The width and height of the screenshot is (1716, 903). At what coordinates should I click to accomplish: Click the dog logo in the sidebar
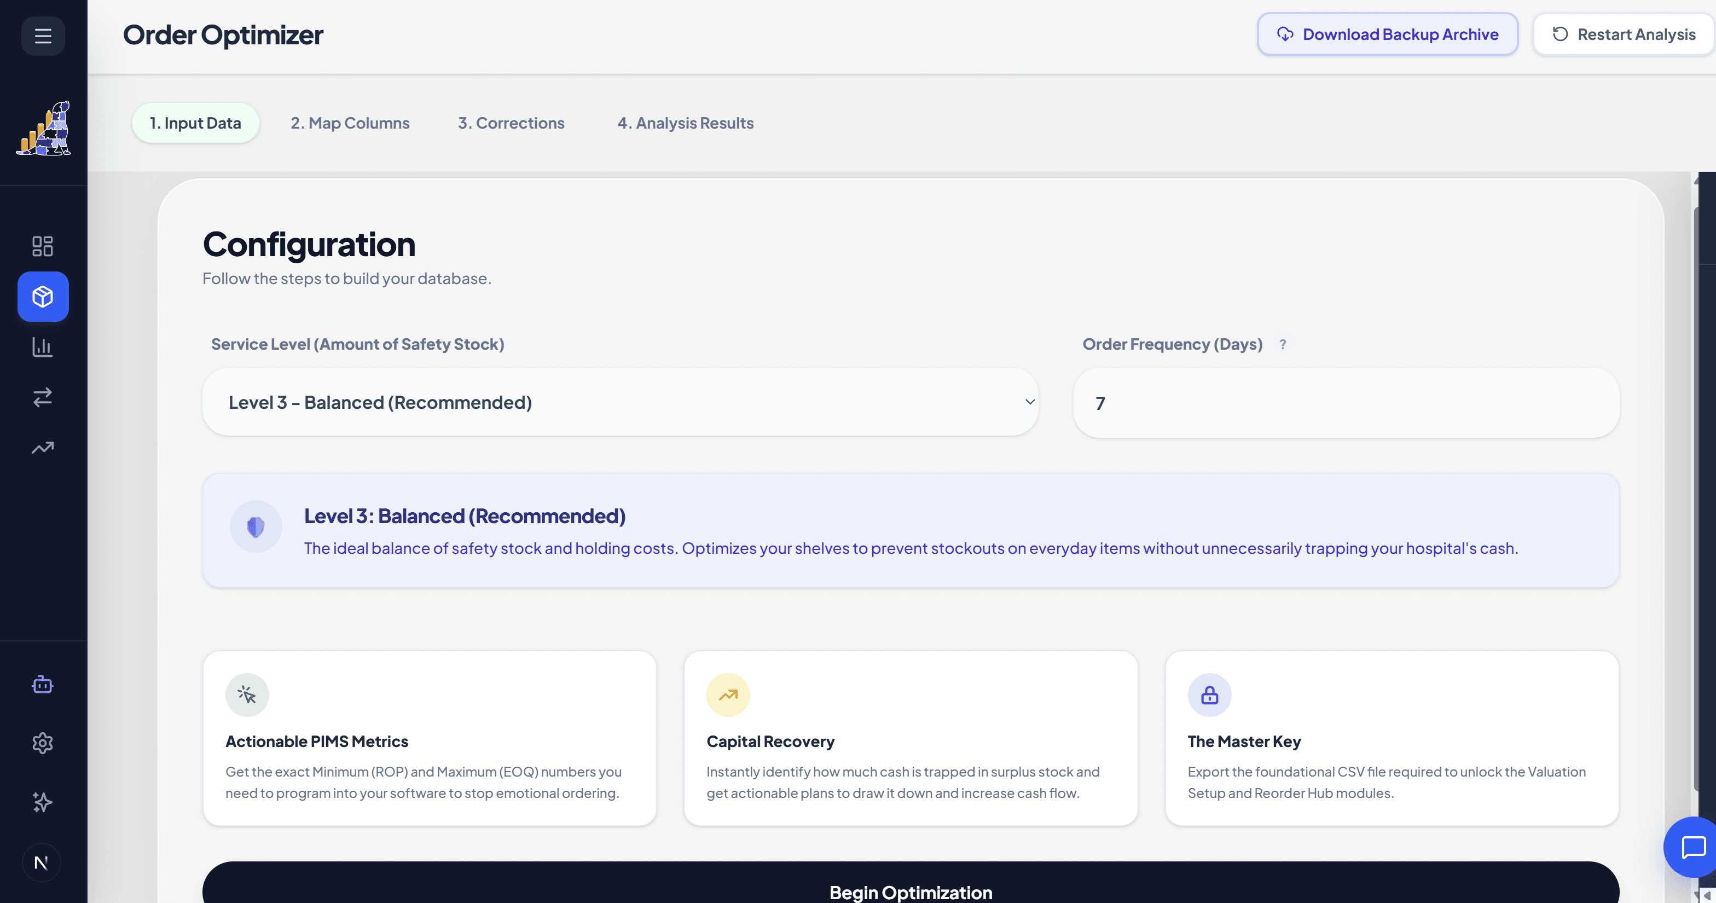pos(43,128)
